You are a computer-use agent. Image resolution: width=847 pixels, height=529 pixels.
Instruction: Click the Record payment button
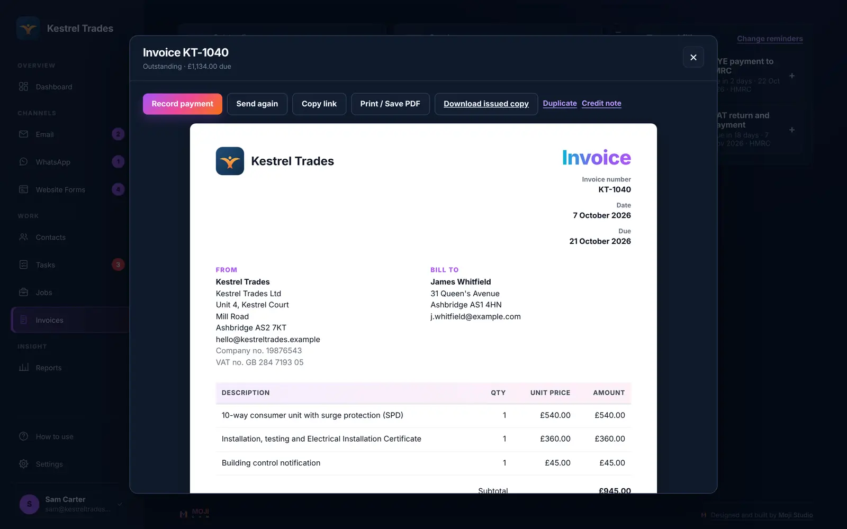tap(182, 104)
